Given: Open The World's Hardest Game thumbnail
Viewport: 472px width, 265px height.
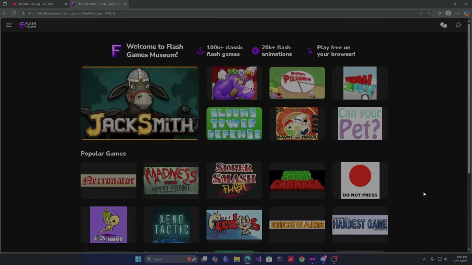Looking at the screenshot, I should coord(360,225).
